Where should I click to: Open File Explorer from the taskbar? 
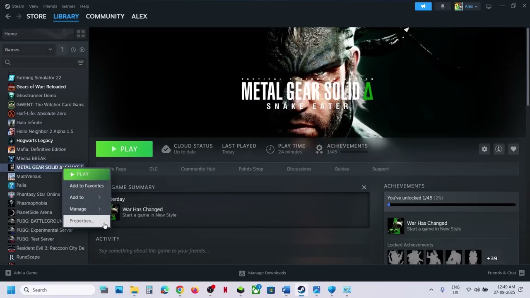click(x=134, y=290)
